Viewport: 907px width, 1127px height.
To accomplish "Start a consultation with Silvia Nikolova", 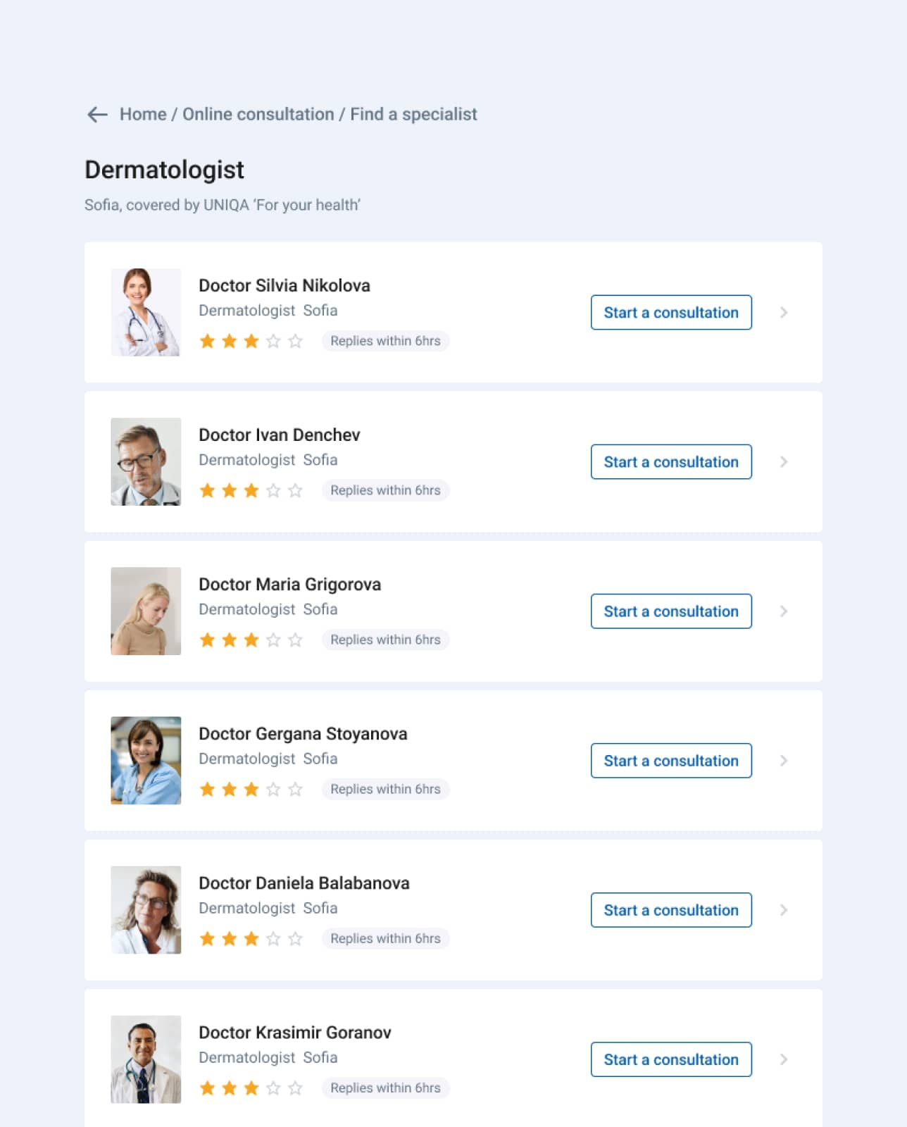I will pos(670,313).
